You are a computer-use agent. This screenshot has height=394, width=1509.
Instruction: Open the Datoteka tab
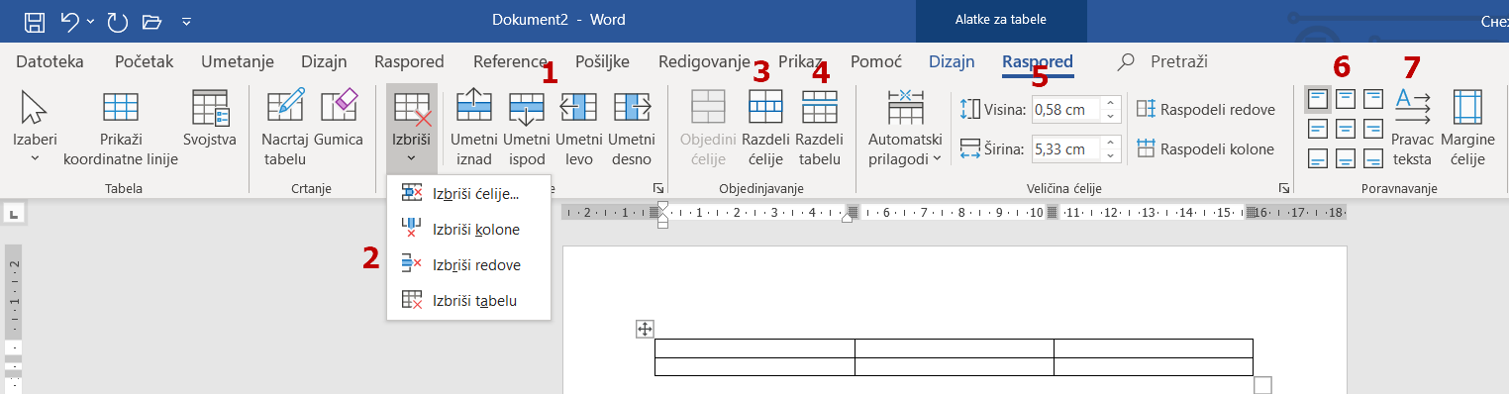click(50, 61)
